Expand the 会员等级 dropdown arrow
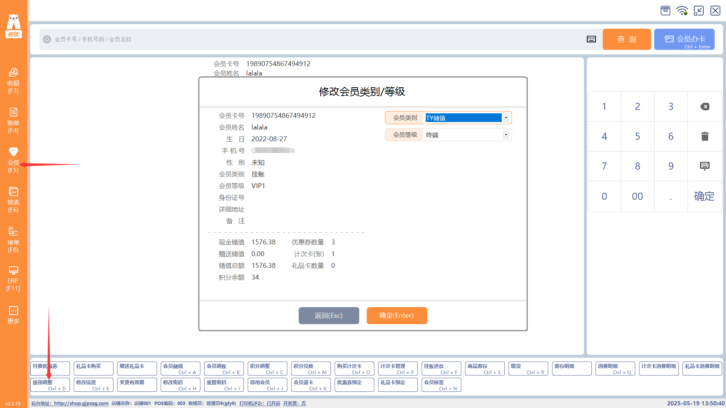Viewport: 726px width, 408px height. [x=506, y=135]
